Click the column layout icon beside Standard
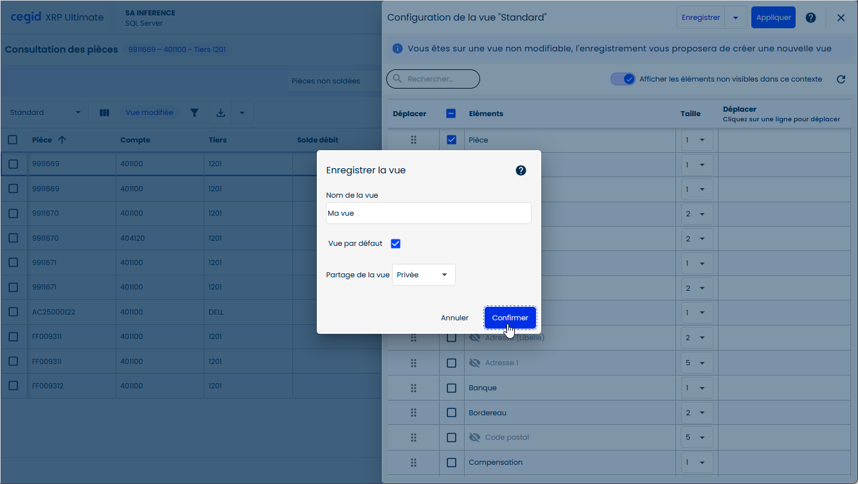 [x=104, y=113]
